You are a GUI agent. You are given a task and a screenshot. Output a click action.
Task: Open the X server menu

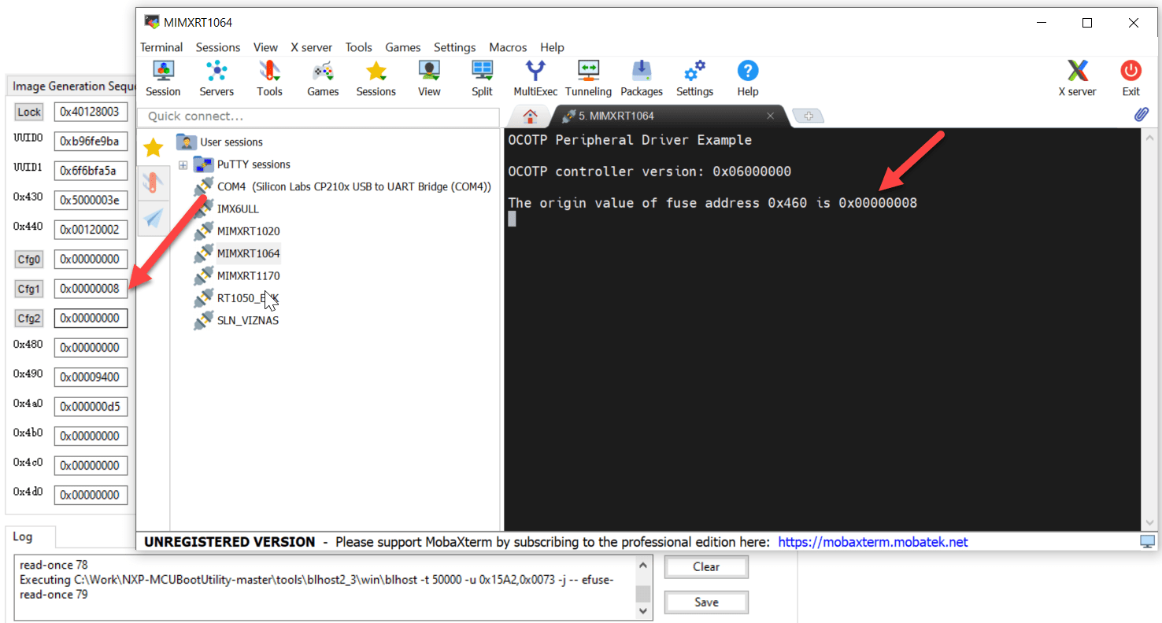pyautogui.click(x=312, y=47)
